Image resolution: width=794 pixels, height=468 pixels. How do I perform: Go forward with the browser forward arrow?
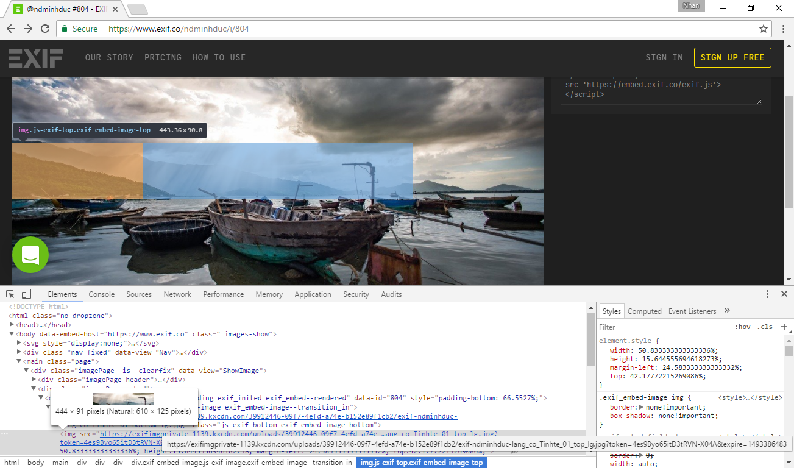pos(28,29)
